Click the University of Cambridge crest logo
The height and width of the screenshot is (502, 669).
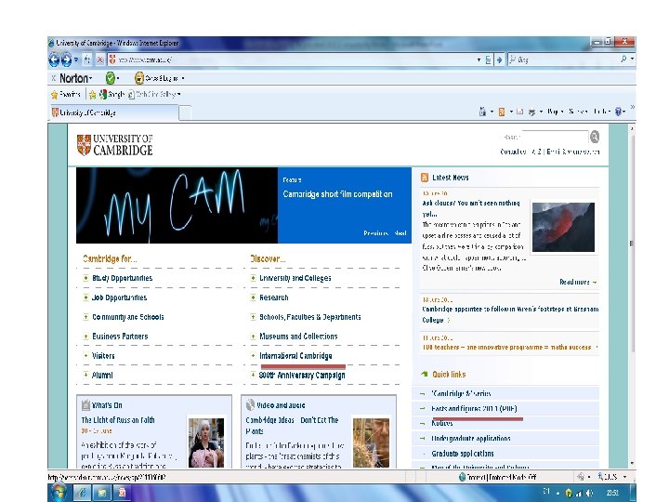tap(84, 145)
